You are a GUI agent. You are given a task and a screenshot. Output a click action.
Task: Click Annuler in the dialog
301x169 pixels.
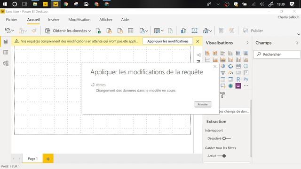pos(203,104)
